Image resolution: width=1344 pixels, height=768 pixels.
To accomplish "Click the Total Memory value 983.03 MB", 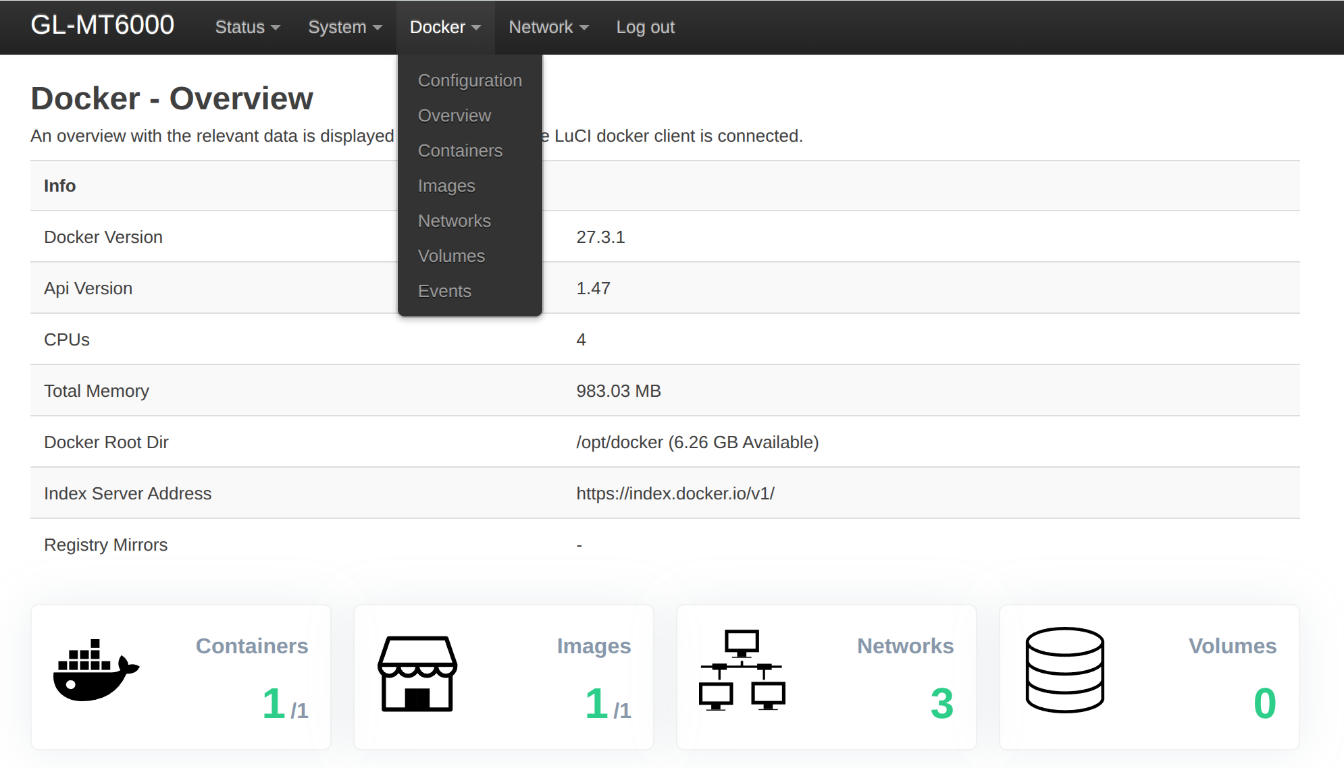I will tap(619, 391).
